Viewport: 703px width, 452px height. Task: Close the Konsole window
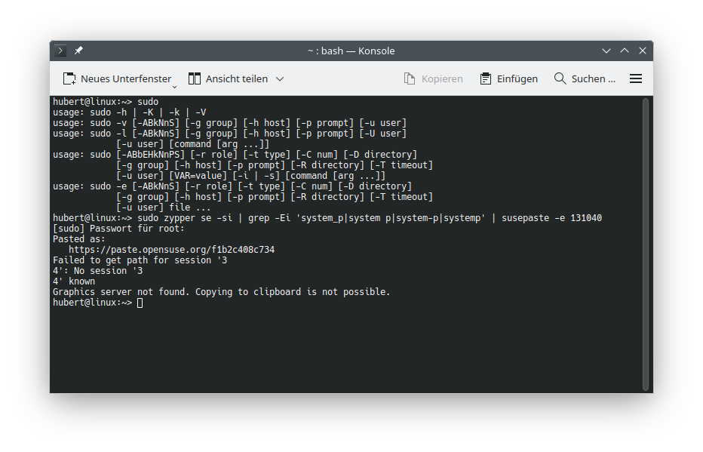[x=643, y=51]
